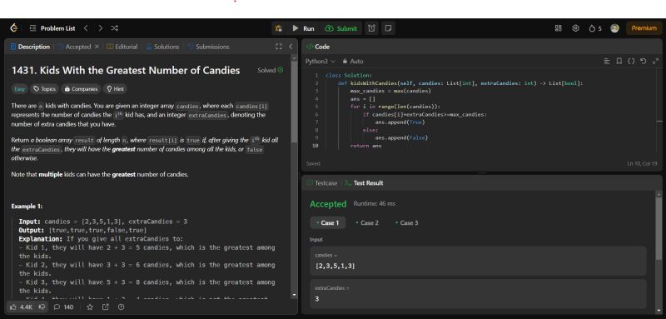Open the layout grid icon
The height and width of the screenshot is (319, 666).
click(x=558, y=28)
